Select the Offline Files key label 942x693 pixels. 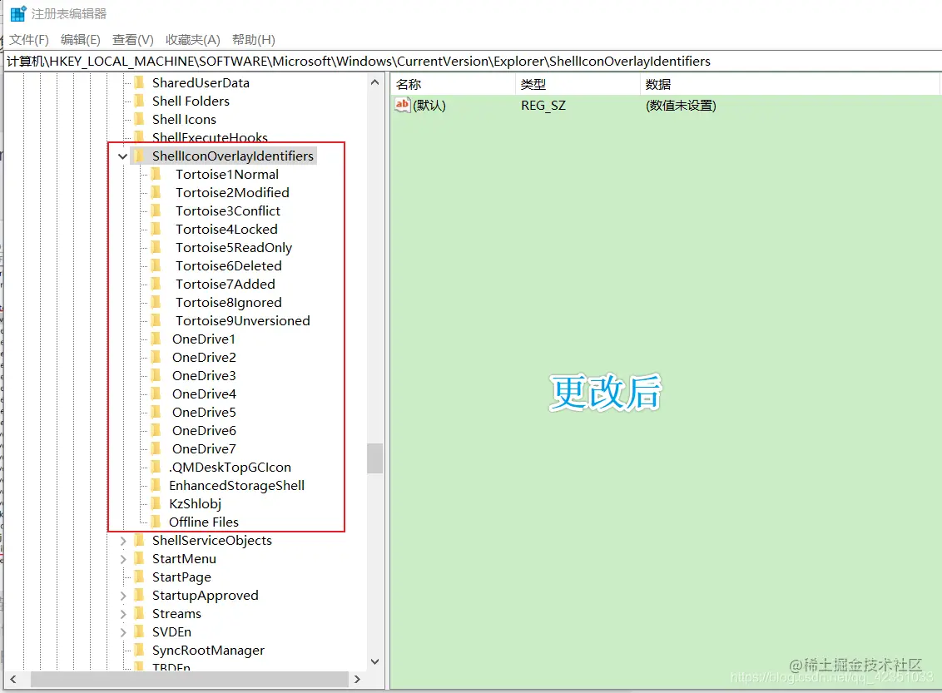[x=204, y=522]
